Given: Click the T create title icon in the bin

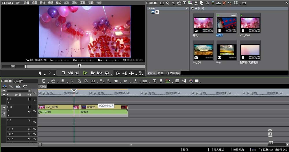Looking at the screenshot, I should coord(184,3).
